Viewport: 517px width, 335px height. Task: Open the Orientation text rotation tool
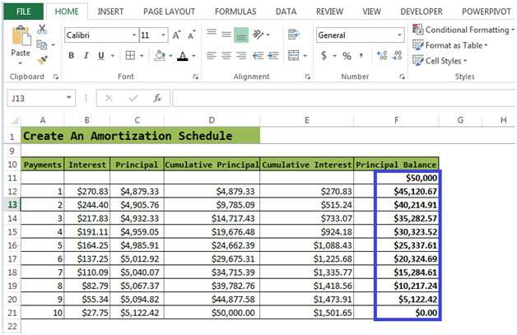pos(258,35)
